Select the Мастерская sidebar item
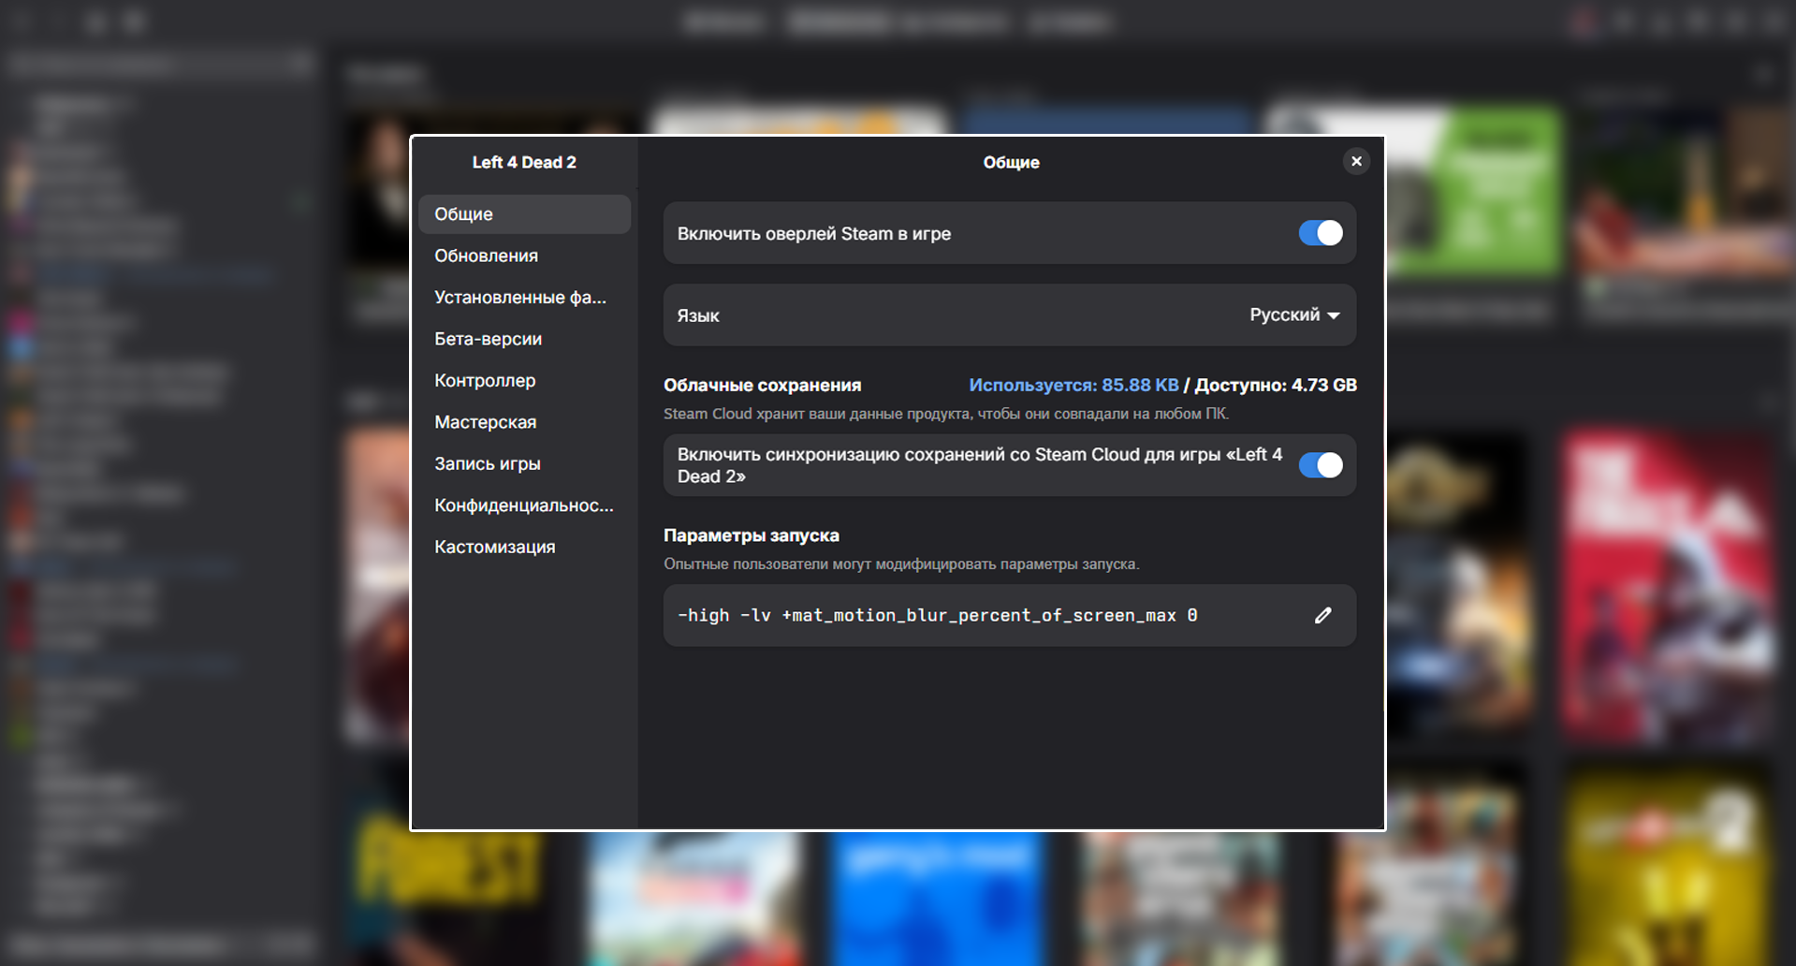 pos(524,422)
